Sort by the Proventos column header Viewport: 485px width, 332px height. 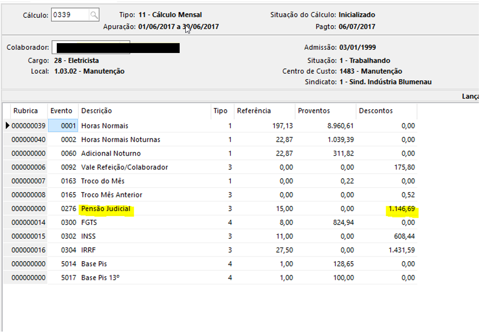point(314,111)
